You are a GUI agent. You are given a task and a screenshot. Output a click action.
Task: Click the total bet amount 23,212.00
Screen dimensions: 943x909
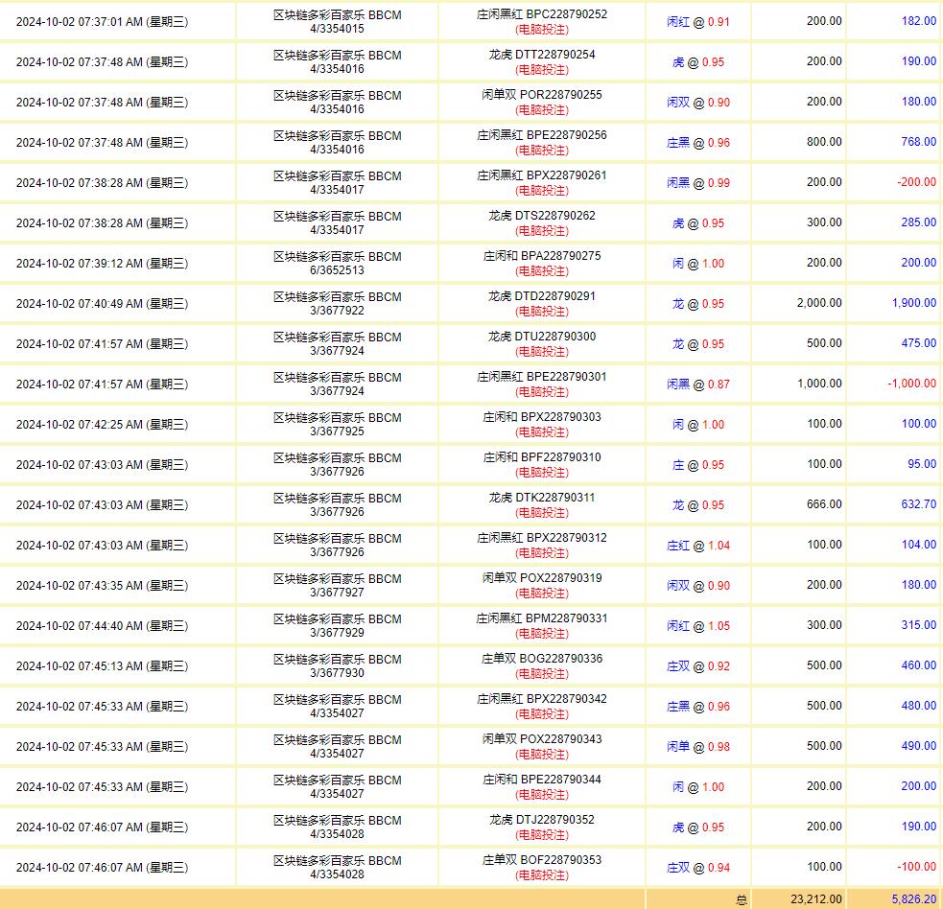tap(813, 899)
